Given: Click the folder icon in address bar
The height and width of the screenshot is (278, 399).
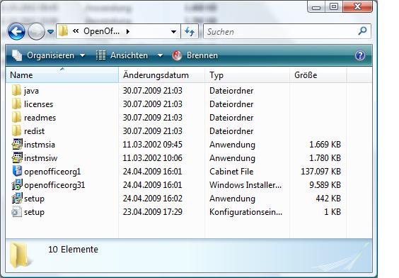Looking at the screenshot, I should click(63, 31).
